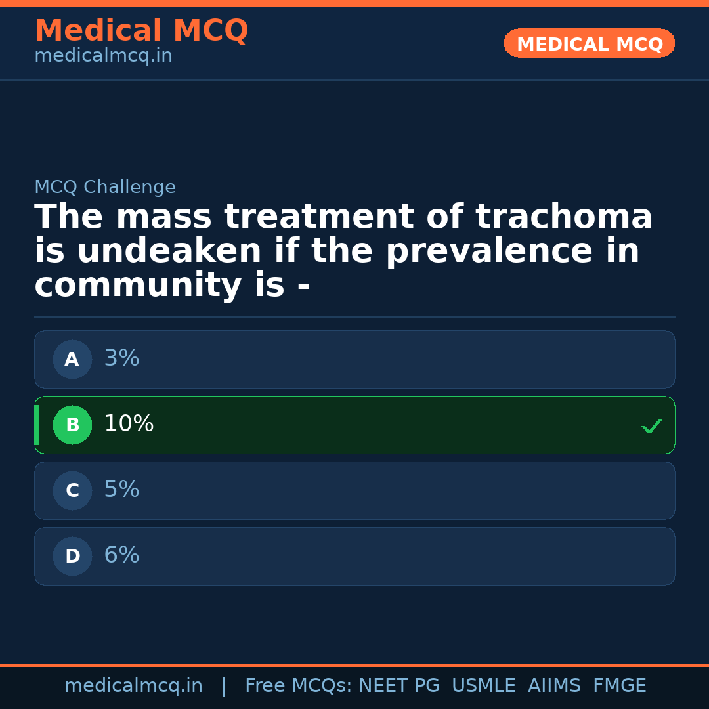Open medicalmcq.in link in the footer
Image resolution: width=709 pixels, height=709 pixels.
(x=133, y=686)
